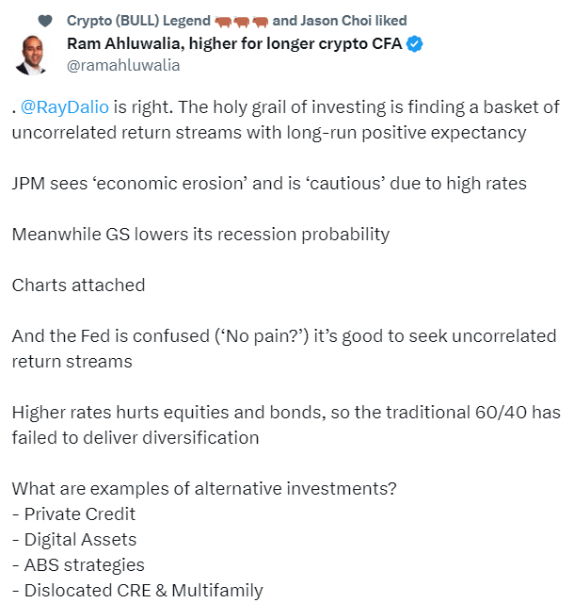Screen dimensions: 574x603
Task: Open the @ramahluwalia handle
Action: click(x=123, y=65)
